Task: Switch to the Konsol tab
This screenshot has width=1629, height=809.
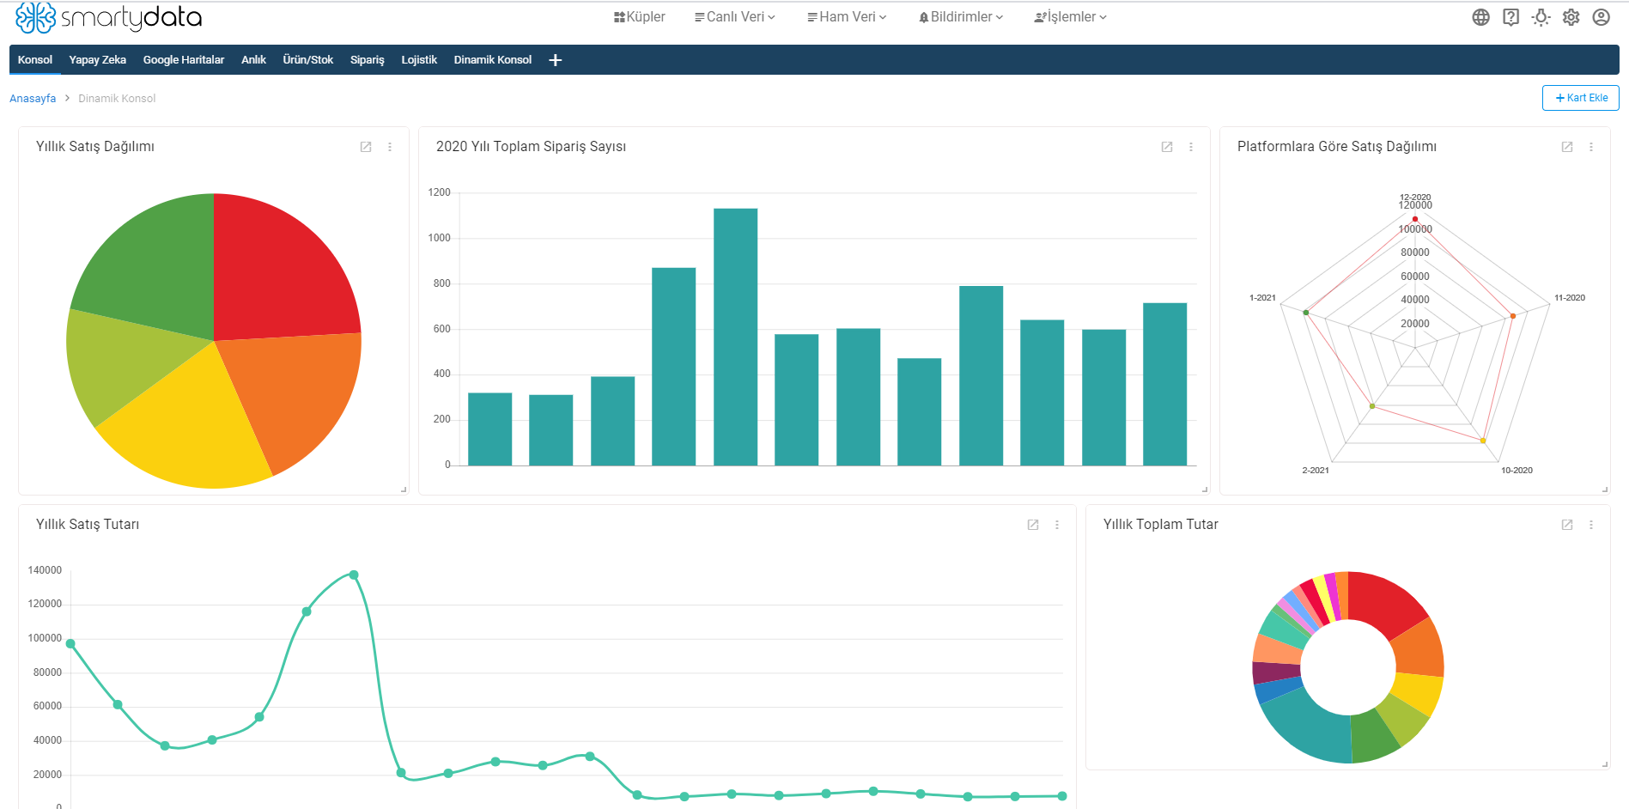Action: [x=35, y=60]
